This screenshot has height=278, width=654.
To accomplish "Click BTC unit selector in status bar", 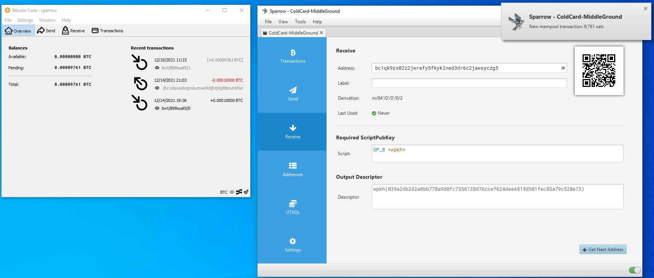I will pos(224,192).
